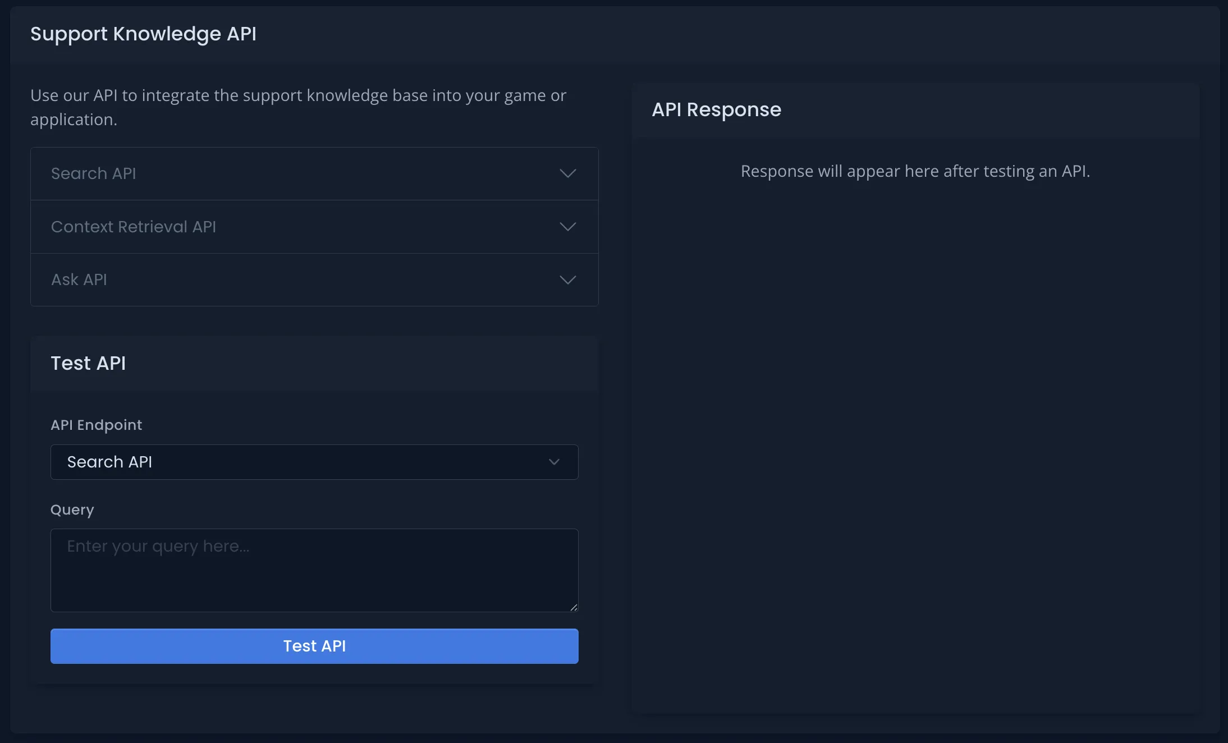Click the Support Knowledge API page title
Screen dimensions: 1228x743
(x=143, y=34)
